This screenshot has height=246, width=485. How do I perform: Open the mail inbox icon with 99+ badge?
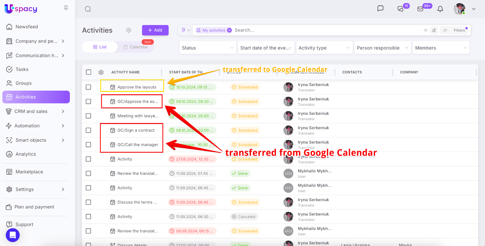point(420,9)
